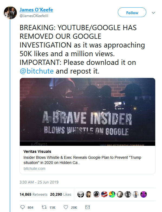
Task: View the 14,865 Retweets list
Action: pyautogui.click(x=33, y=194)
